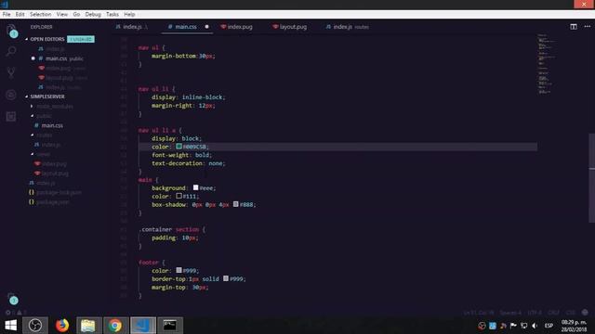
Task: Click CSS language mode in status bar
Action: pos(570,313)
